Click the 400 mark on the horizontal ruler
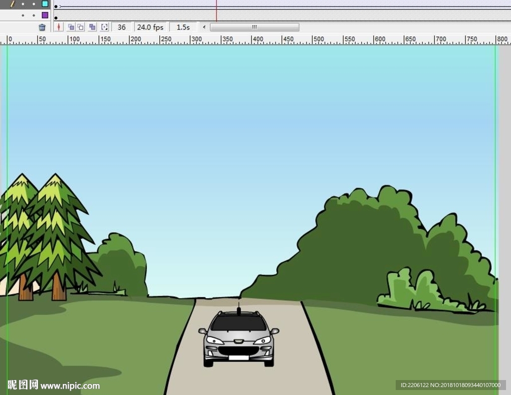511x395 pixels. tap(258, 39)
